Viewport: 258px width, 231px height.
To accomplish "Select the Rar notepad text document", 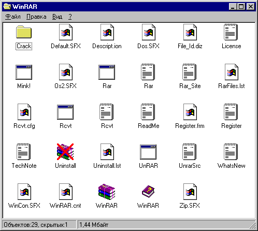I will coord(148,72).
